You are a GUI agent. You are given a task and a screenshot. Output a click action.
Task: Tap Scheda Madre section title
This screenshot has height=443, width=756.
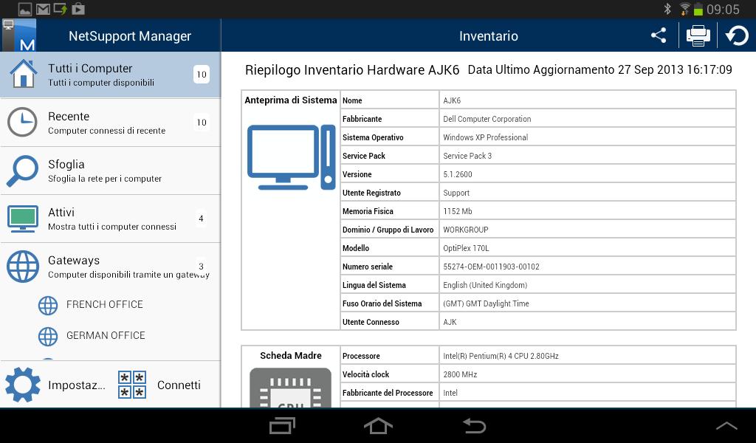point(291,356)
